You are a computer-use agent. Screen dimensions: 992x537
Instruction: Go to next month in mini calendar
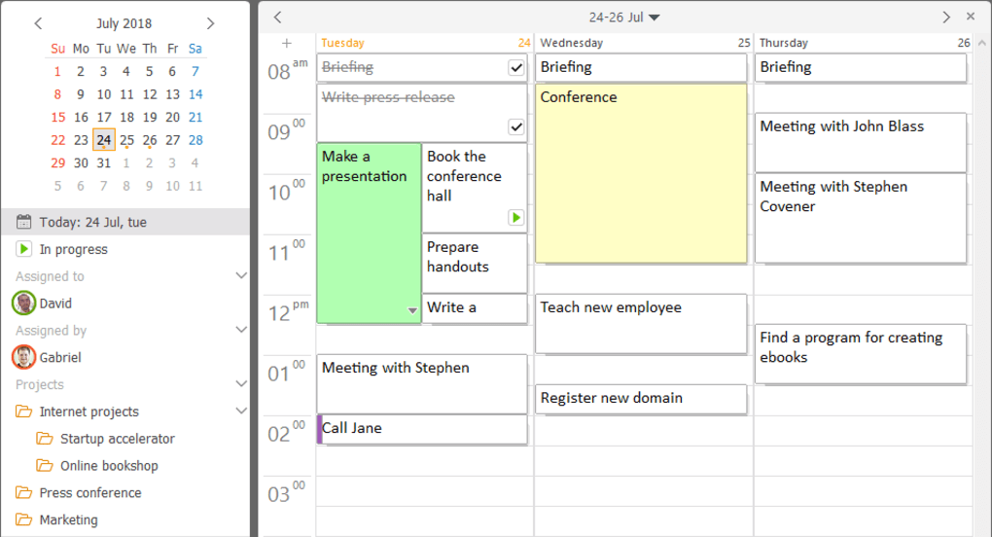211,23
